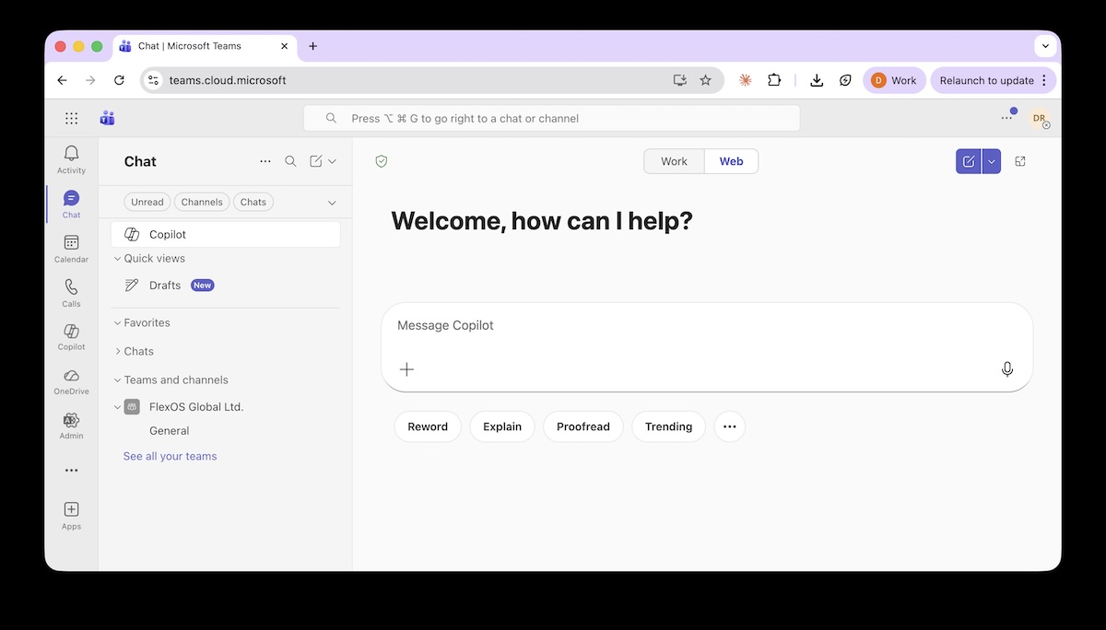Click the search icon in Chat header
1106x630 pixels.
tap(290, 161)
